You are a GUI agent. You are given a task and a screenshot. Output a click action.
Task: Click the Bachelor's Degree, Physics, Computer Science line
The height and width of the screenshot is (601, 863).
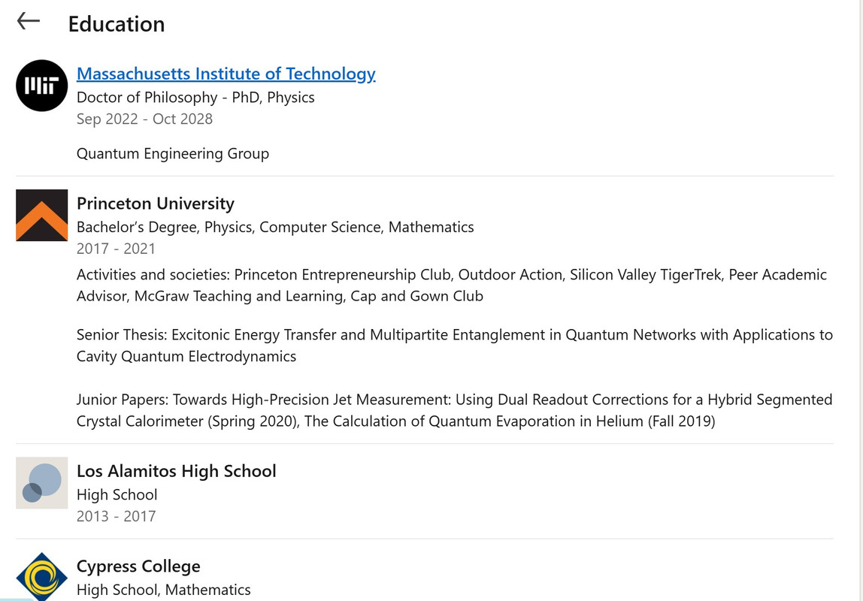(275, 227)
